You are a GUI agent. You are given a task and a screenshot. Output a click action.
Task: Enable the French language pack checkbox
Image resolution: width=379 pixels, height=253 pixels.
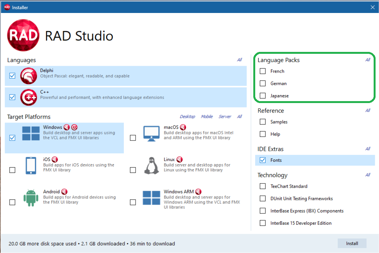click(262, 71)
